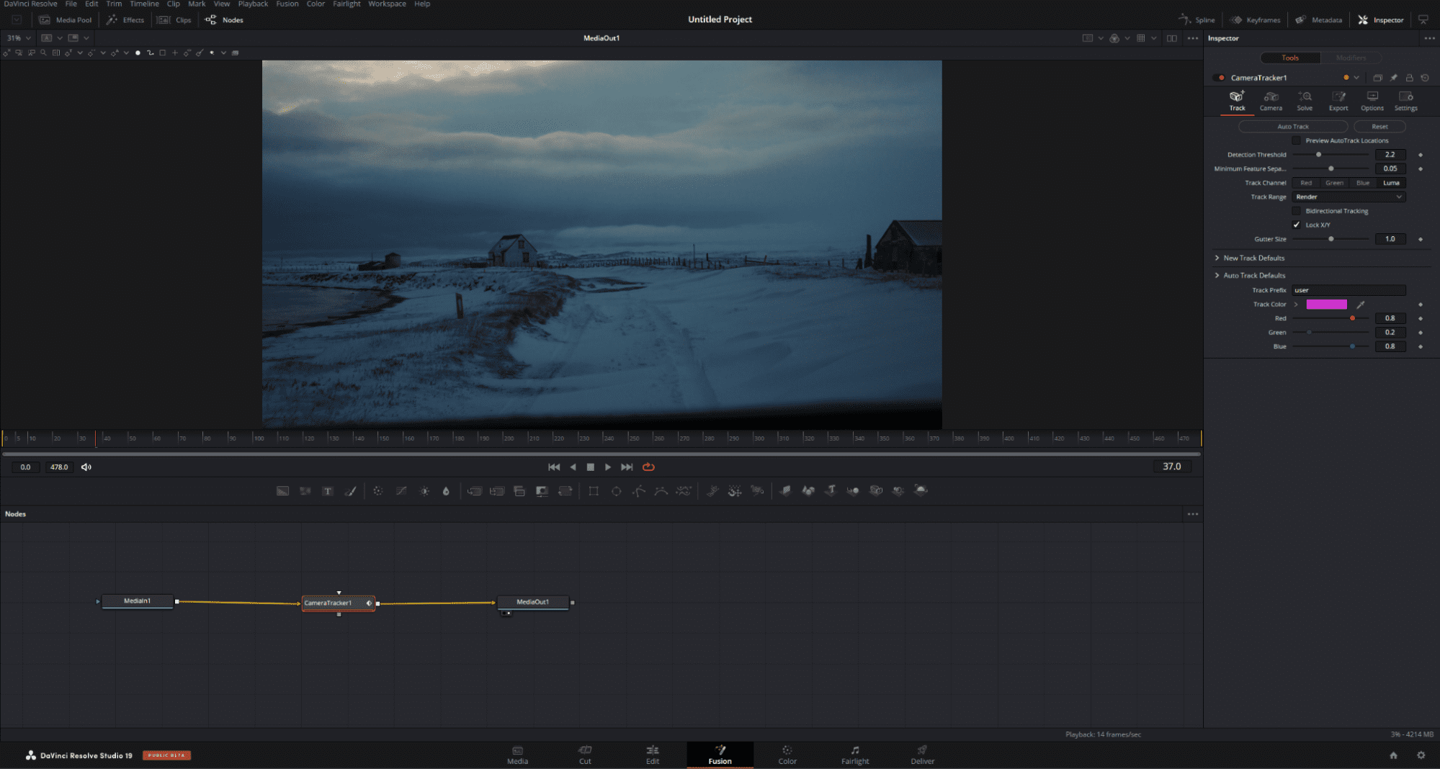Select the CameraTracker1 node in the node graph
The width and height of the screenshot is (1440, 769).
point(337,603)
